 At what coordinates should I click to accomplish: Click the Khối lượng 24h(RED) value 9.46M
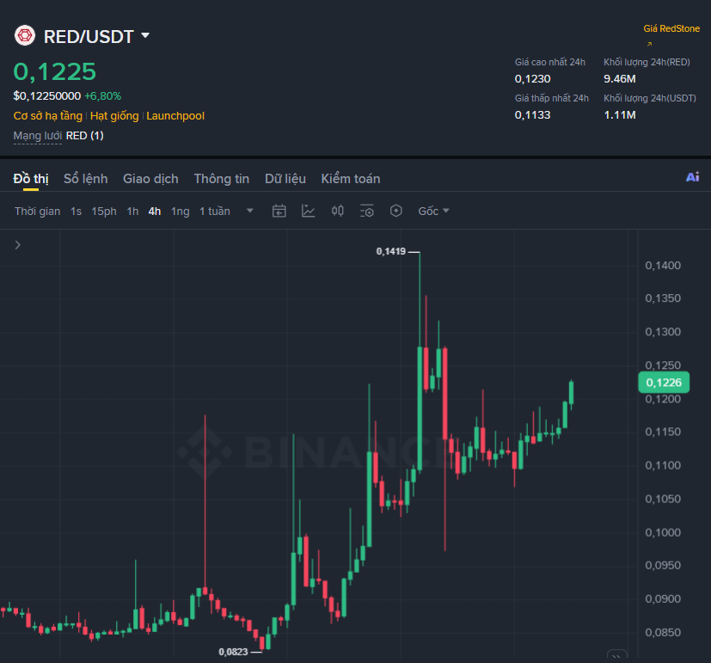click(619, 79)
